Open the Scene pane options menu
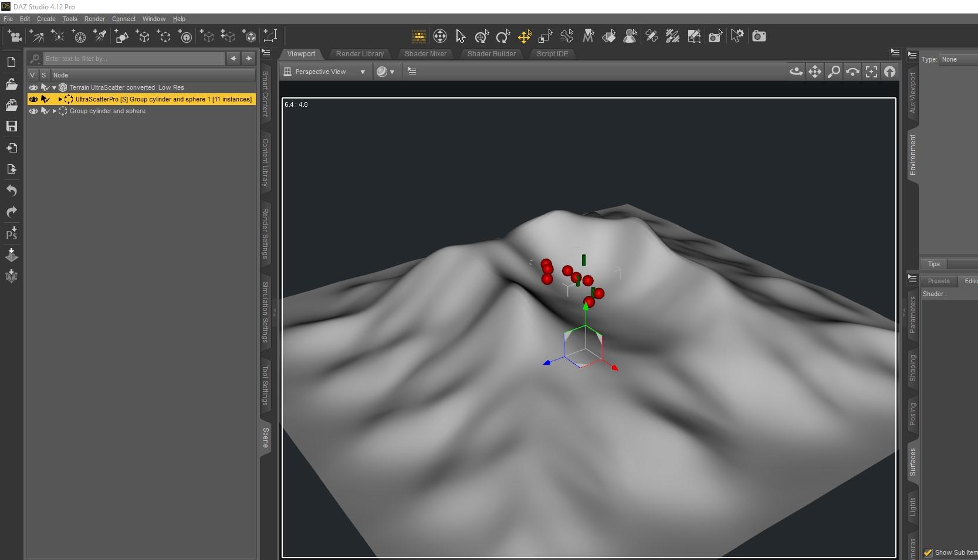The width and height of the screenshot is (978, 560). pos(266,53)
